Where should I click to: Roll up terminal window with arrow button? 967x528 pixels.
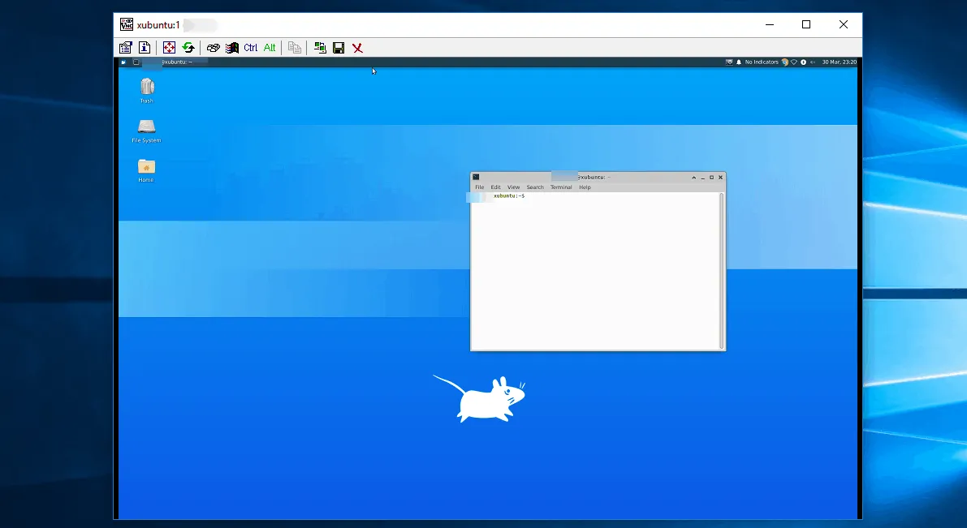tap(694, 178)
